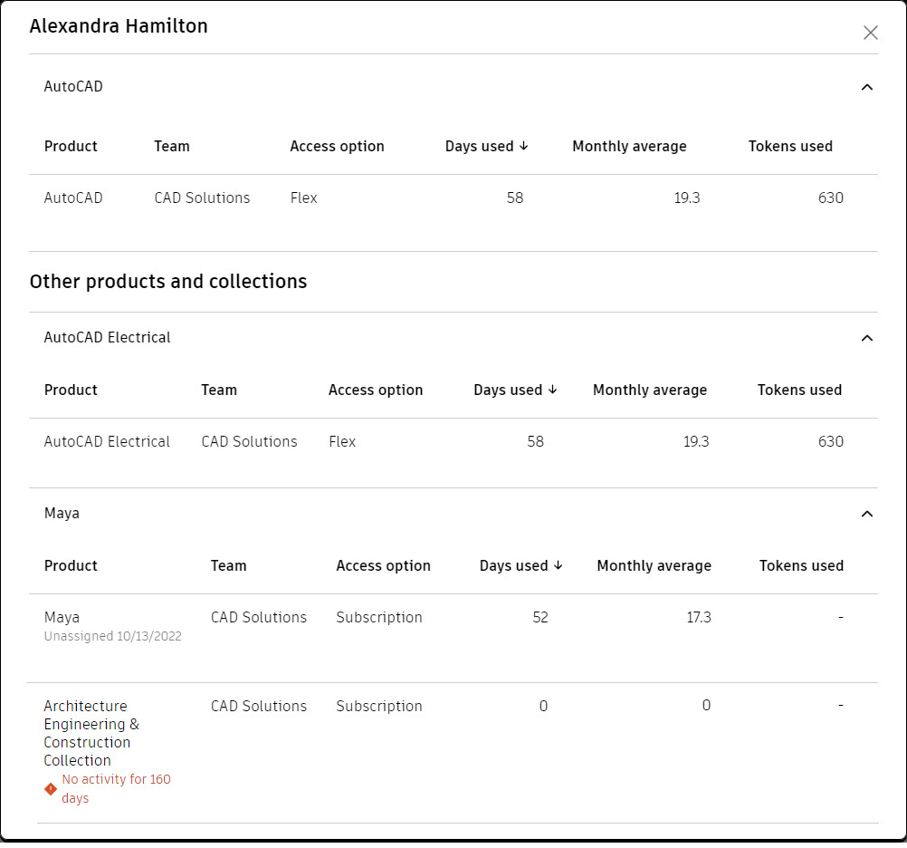
Task: Click the AutoCAD Electrical product cell
Action: click(x=107, y=441)
